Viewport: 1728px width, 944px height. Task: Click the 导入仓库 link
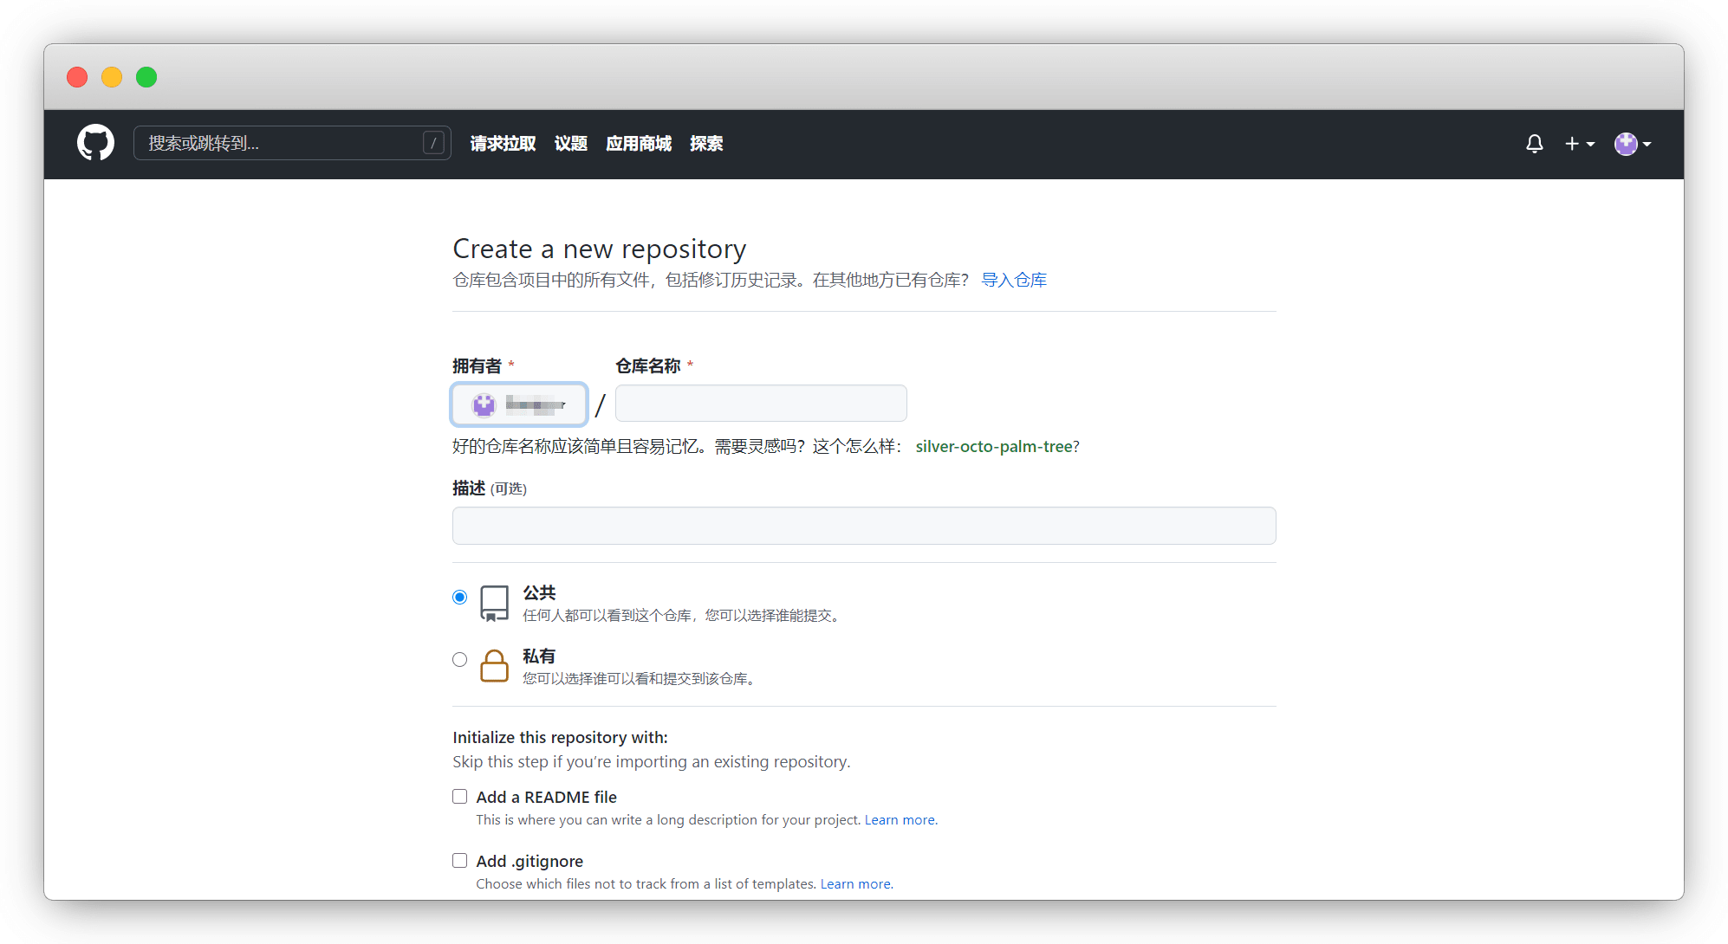pos(1013,280)
